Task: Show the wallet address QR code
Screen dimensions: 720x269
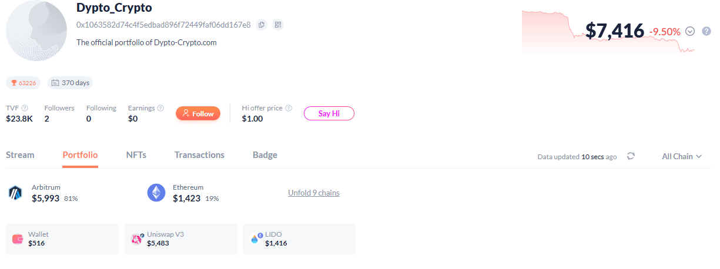Action: click(278, 25)
